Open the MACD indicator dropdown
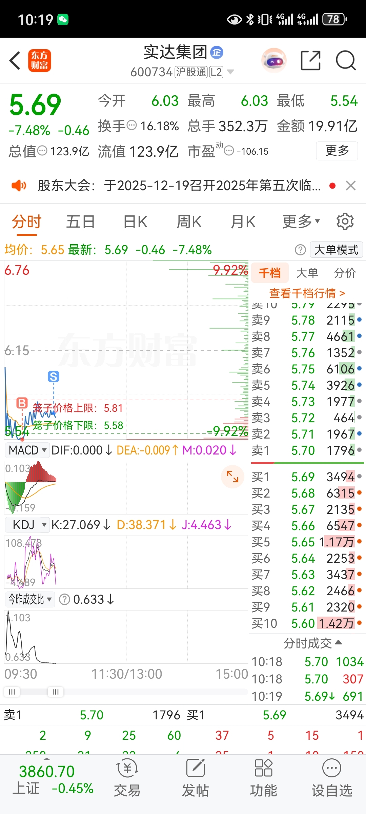The image size is (366, 814). point(27,450)
